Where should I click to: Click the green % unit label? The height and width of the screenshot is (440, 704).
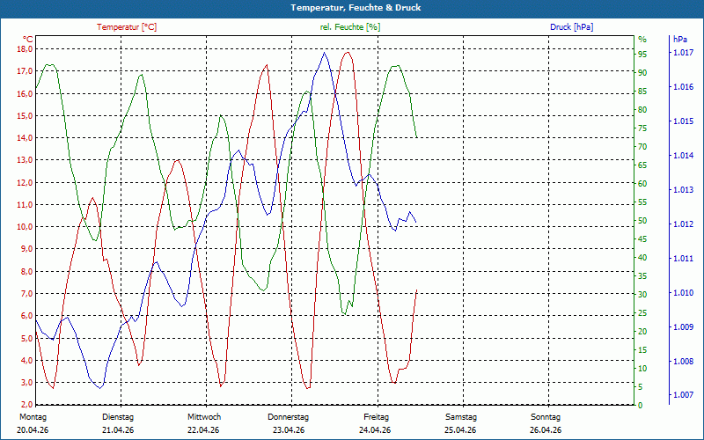(642, 40)
